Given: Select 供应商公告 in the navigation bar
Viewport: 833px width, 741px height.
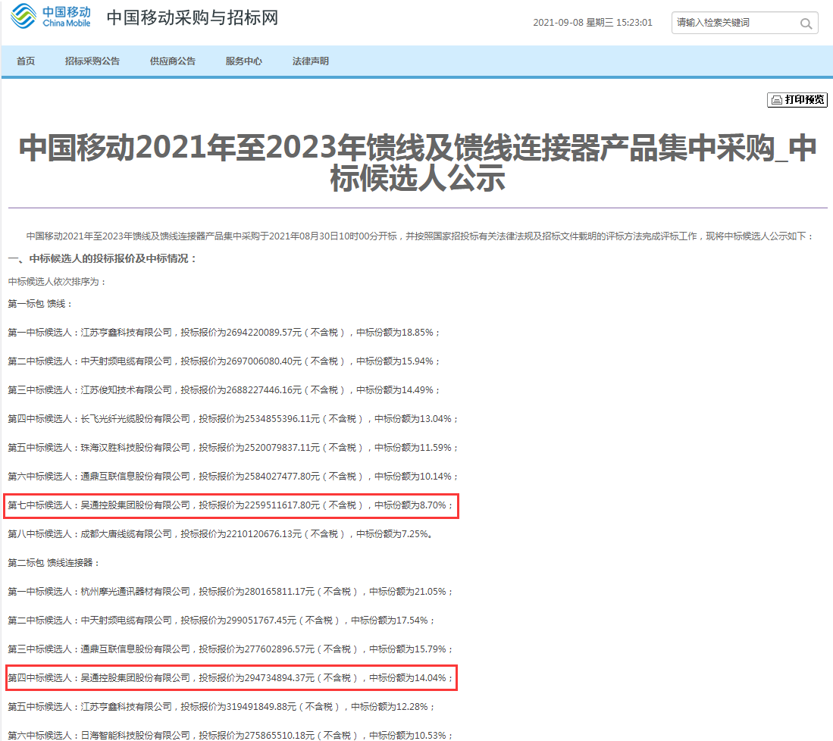Looking at the screenshot, I should 173,61.
